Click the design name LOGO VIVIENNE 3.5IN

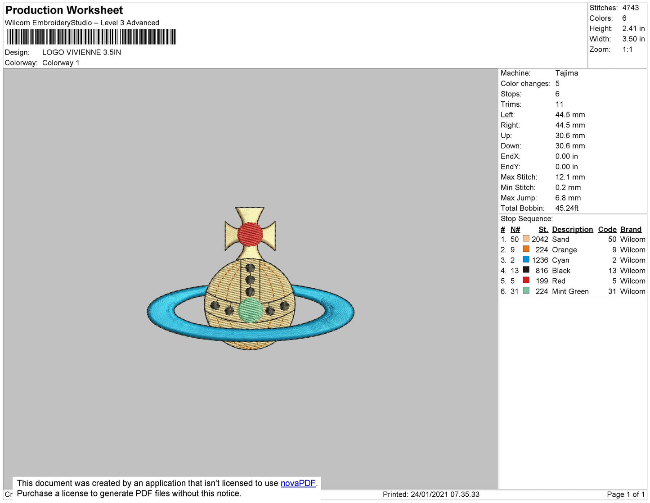pyautogui.click(x=81, y=52)
